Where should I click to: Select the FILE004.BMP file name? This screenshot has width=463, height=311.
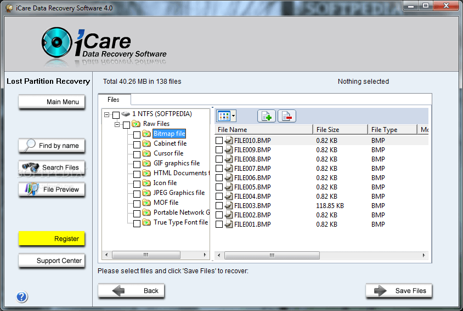click(252, 197)
